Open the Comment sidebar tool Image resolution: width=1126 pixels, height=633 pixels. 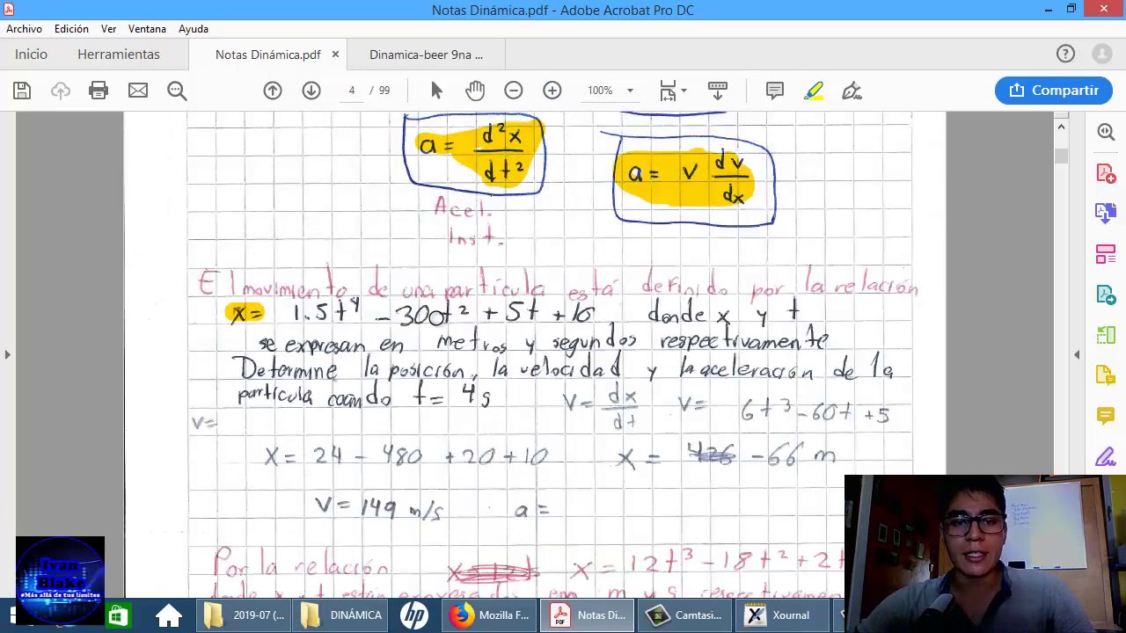[x=1106, y=415]
